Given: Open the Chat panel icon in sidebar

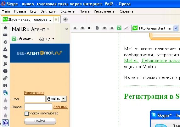Looking at the screenshot, I should (x=5, y=57).
